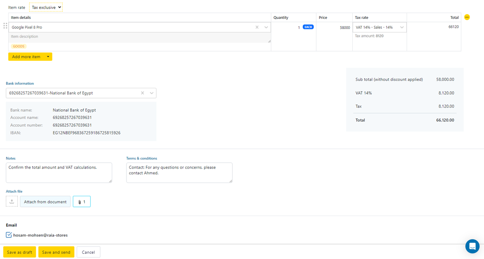
Task: Clear the Google Pixel 8 Pro item selection
Action: pos(257,27)
